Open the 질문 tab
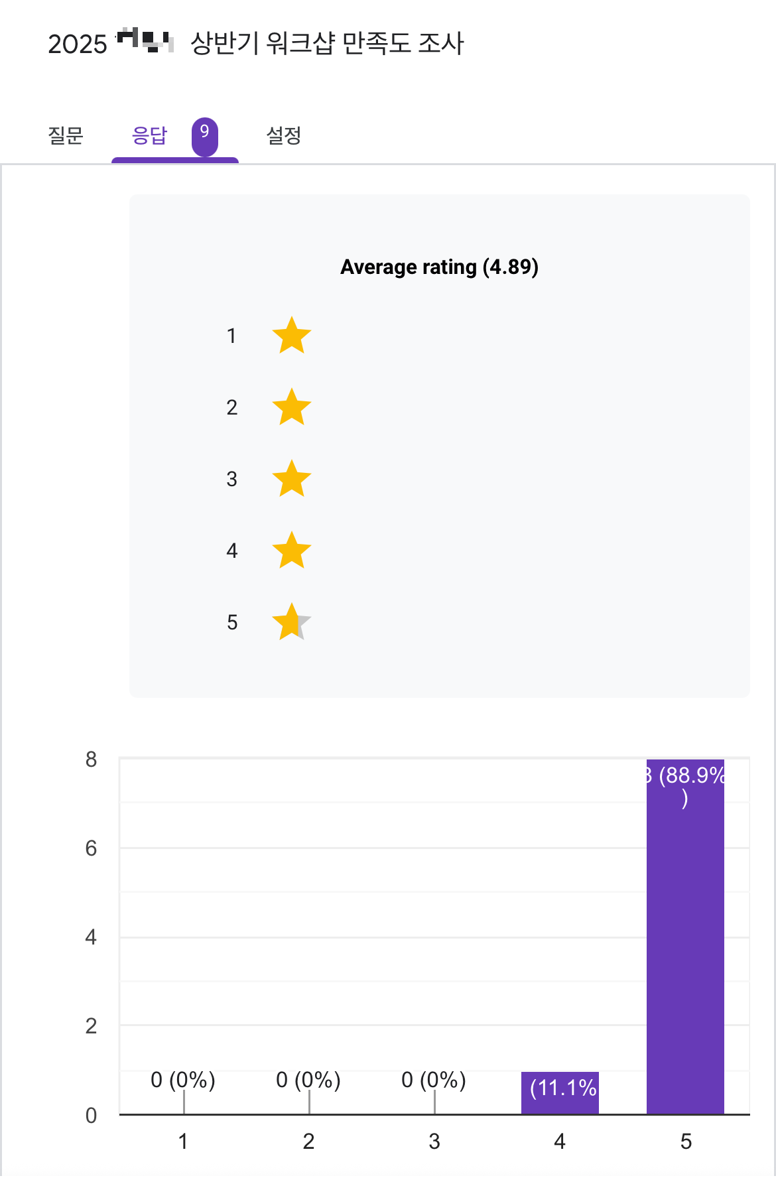 coord(66,135)
